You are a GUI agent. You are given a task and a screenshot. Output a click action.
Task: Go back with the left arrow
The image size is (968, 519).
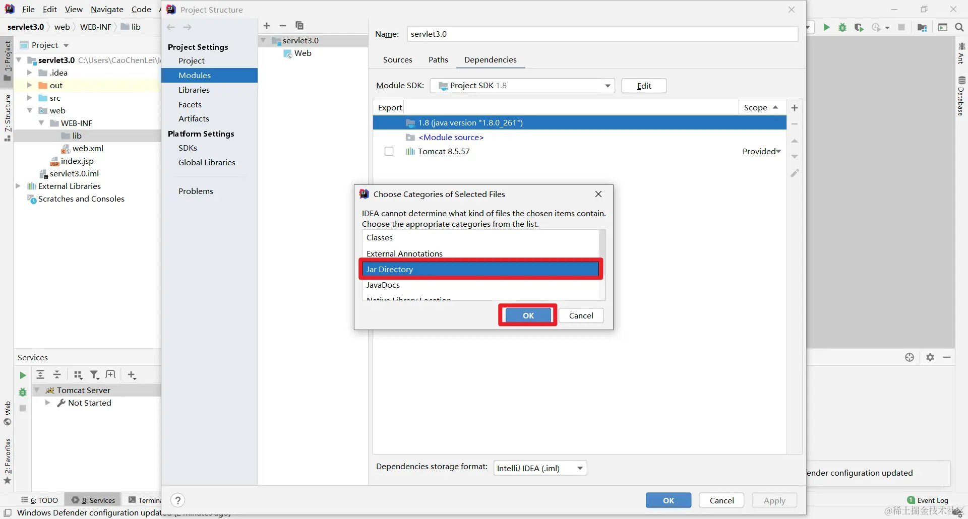[x=171, y=27]
